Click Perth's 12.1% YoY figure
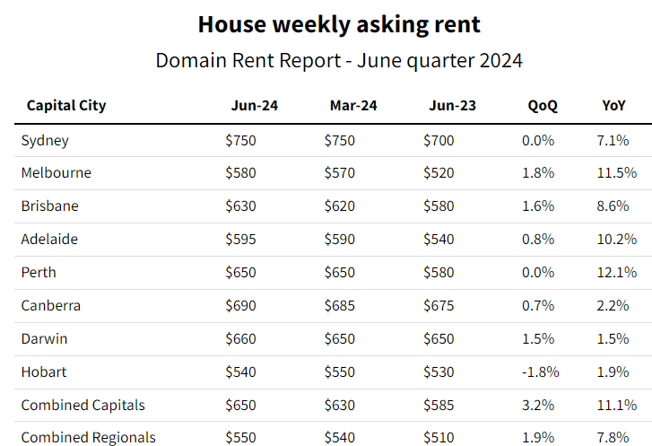Image resolution: width=652 pixels, height=446 pixels. click(x=616, y=272)
